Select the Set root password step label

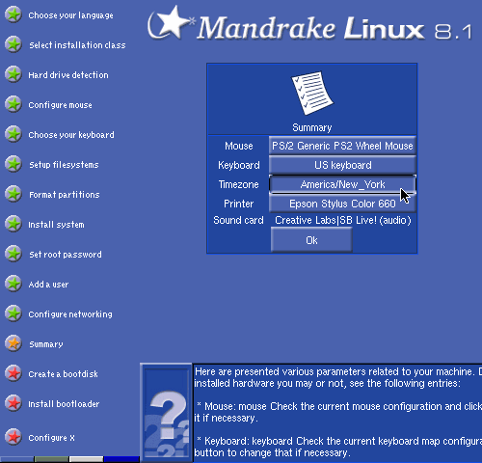66,255
